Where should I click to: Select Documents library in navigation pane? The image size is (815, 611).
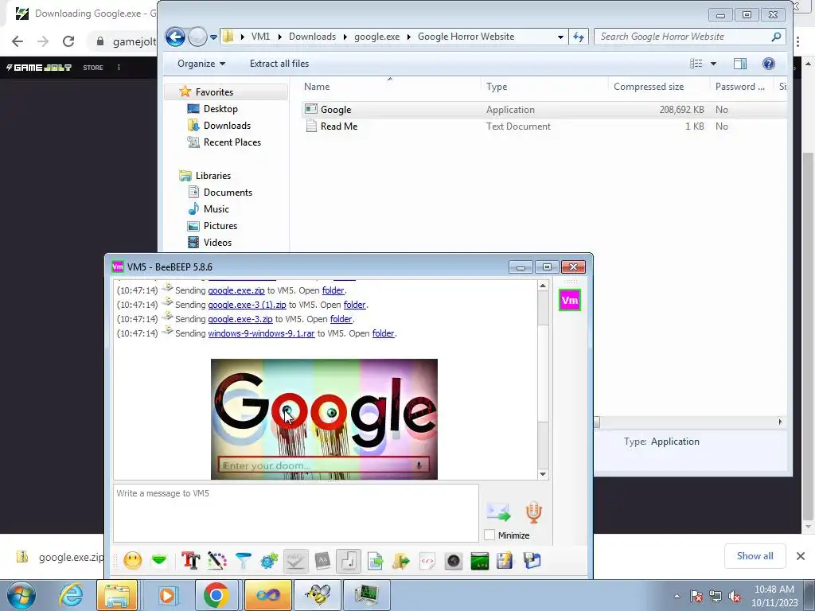[x=228, y=193]
